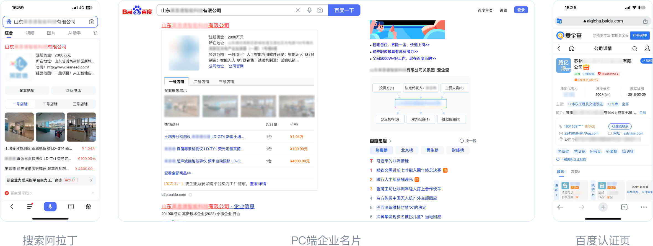Tap share icon in aiqicha address bar
The image size is (653, 246).
click(x=645, y=21)
